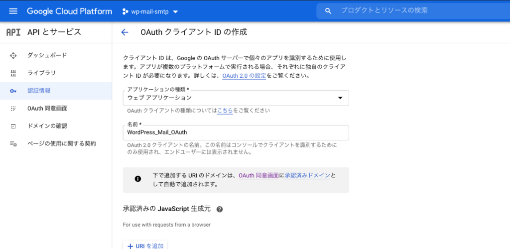Click the ダッシュボード sidebar icon
The width and height of the screenshot is (510, 249).
13,55
